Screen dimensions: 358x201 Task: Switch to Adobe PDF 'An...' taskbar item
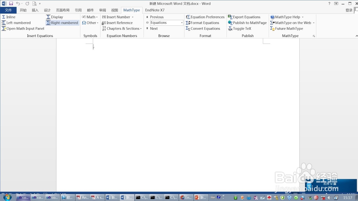pos(82,197)
